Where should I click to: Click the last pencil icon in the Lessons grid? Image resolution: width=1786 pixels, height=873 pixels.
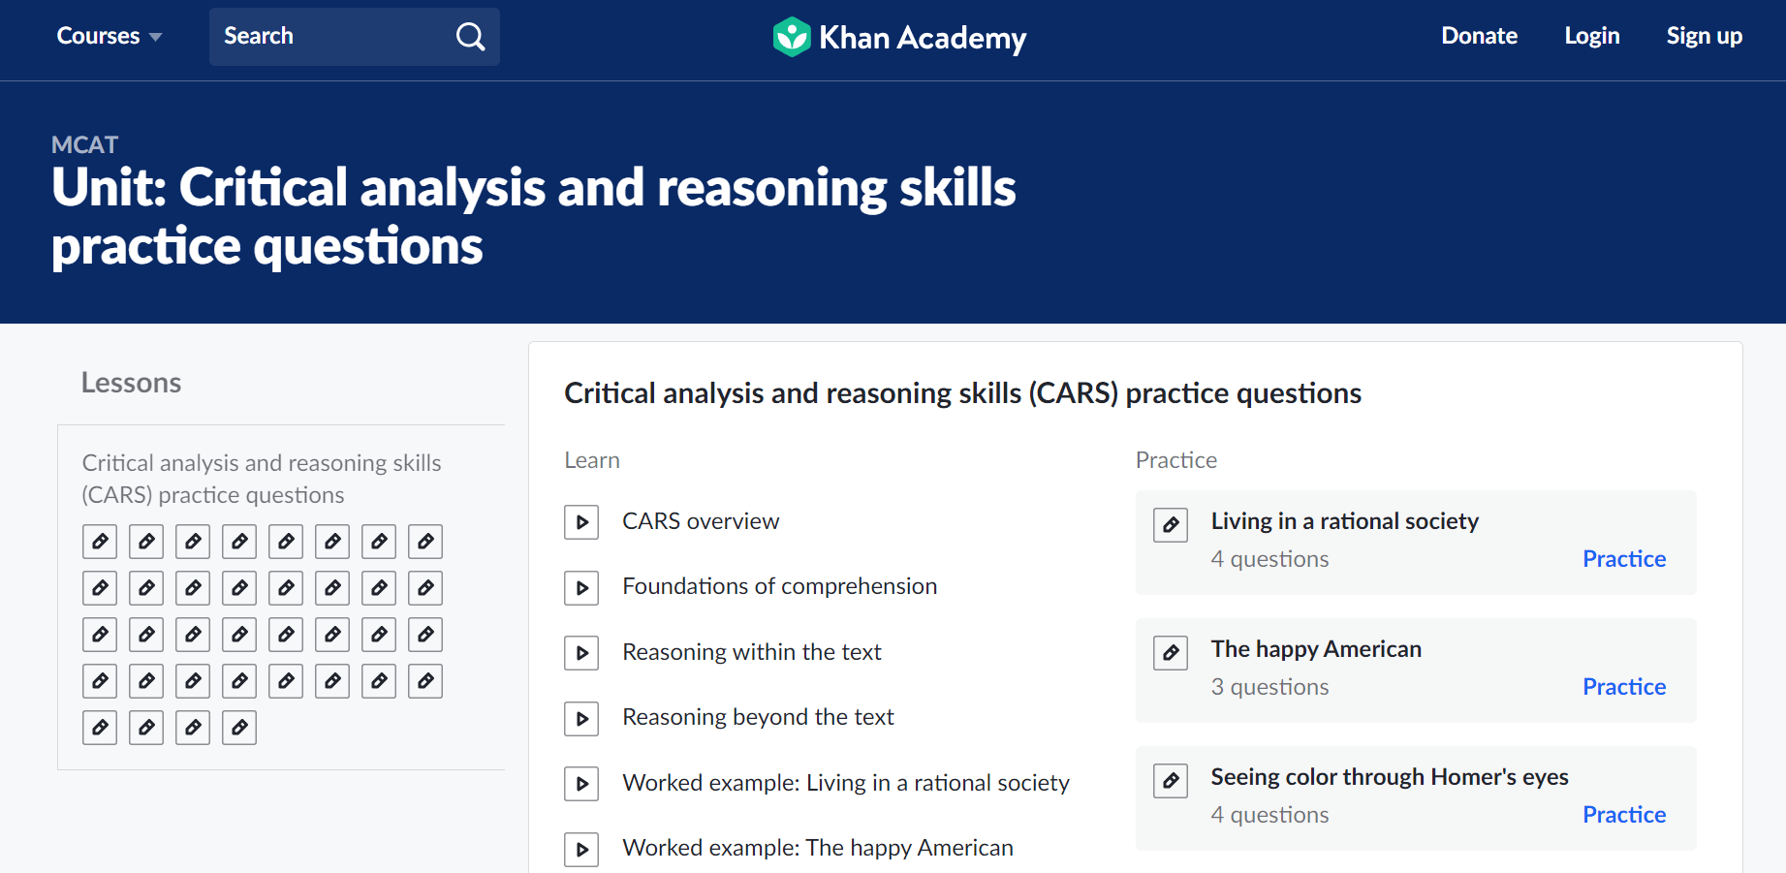coord(239,728)
